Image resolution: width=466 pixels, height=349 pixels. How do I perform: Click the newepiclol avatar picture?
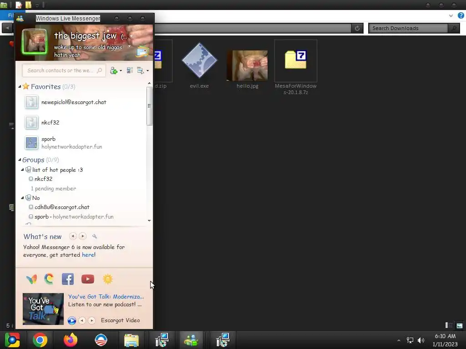click(31, 102)
